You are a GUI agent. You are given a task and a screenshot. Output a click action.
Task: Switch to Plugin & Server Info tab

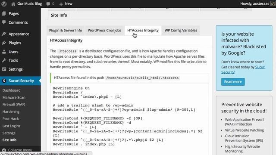coord(66,31)
